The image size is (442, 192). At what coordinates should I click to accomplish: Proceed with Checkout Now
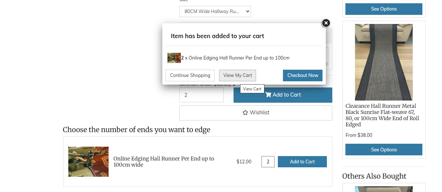point(303,75)
